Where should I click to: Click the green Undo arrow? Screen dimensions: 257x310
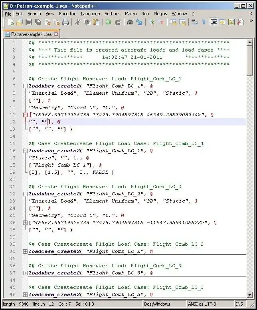coord(108,22)
